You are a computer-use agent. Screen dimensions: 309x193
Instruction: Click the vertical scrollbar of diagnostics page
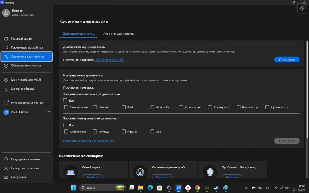pyautogui.click(x=307, y=89)
